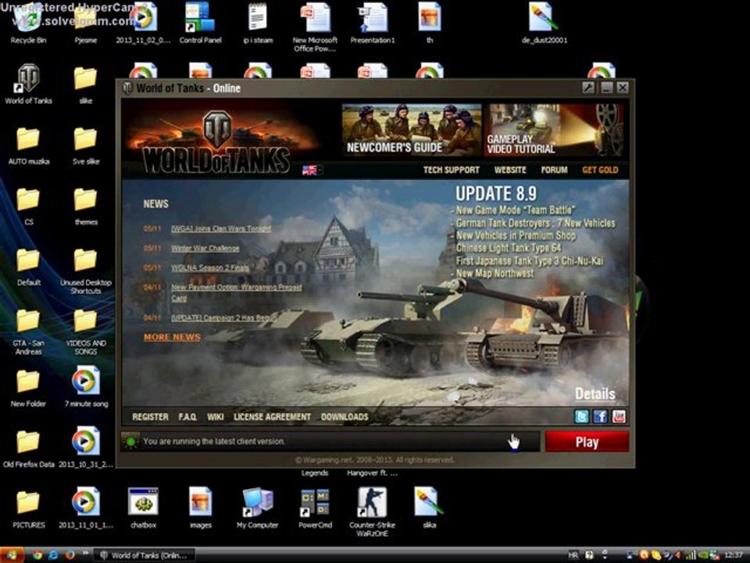The width and height of the screenshot is (750, 563).
Task: Open the HR language indicator in the taskbar
Action: pyautogui.click(x=573, y=555)
